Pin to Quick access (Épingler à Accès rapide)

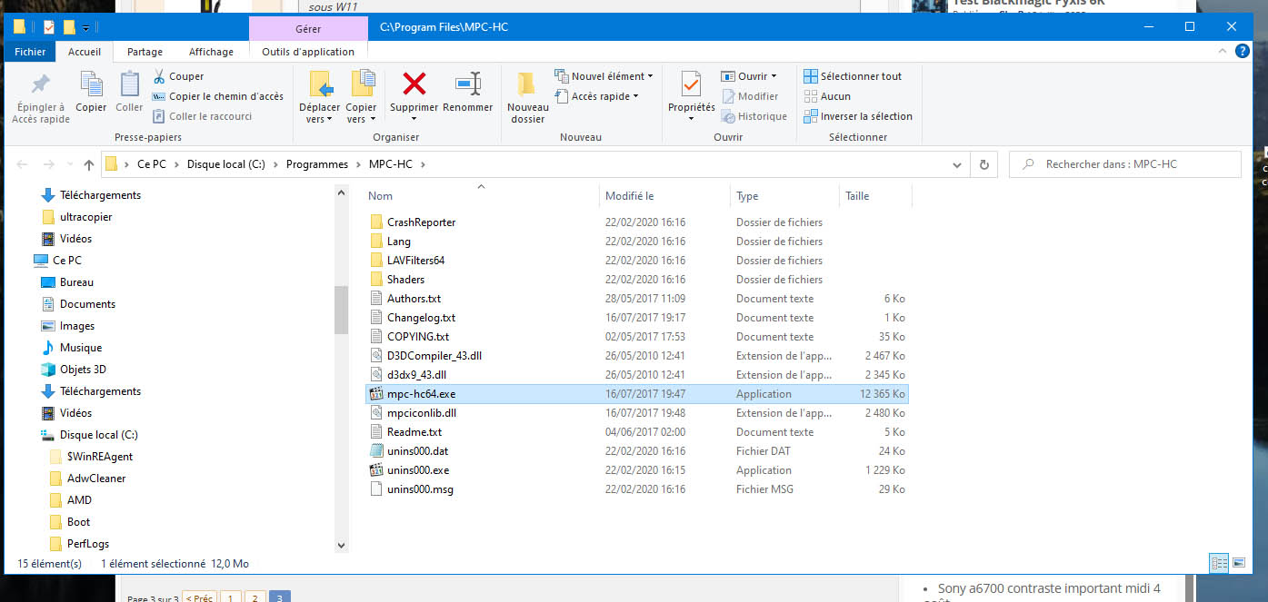click(41, 98)
